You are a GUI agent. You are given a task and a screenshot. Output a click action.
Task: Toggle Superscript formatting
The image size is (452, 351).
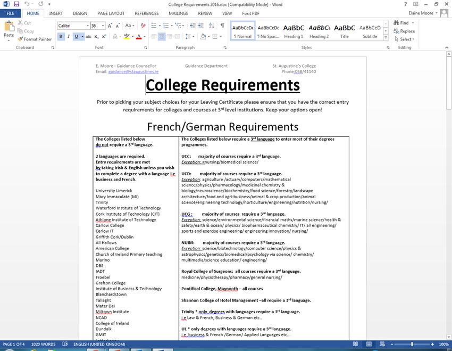point(104,36)
